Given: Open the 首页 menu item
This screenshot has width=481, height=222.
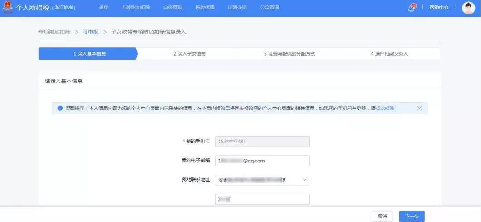Looking at the screenshot, I should click(103, 8).
